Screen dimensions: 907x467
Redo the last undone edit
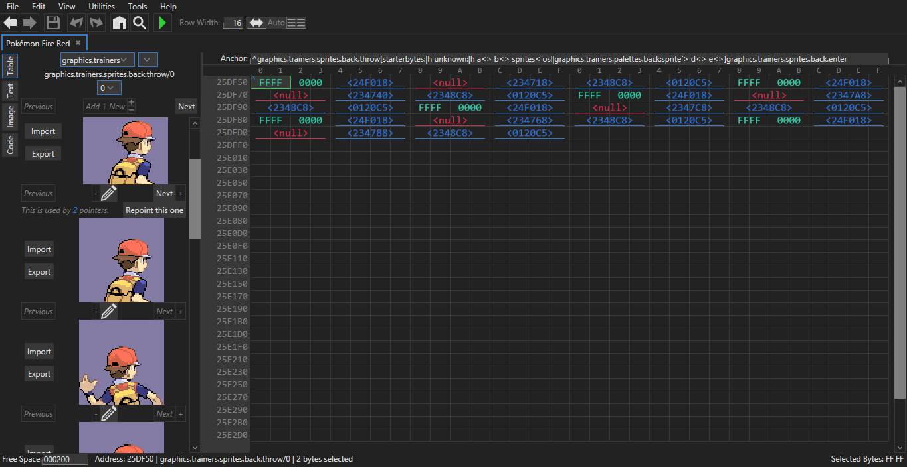pyautogui.click(x=96, y=22)
